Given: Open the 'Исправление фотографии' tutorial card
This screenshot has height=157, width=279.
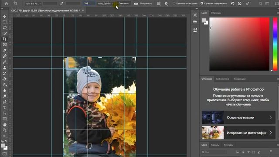Looking at the screenshot, I should coord(238,133).
